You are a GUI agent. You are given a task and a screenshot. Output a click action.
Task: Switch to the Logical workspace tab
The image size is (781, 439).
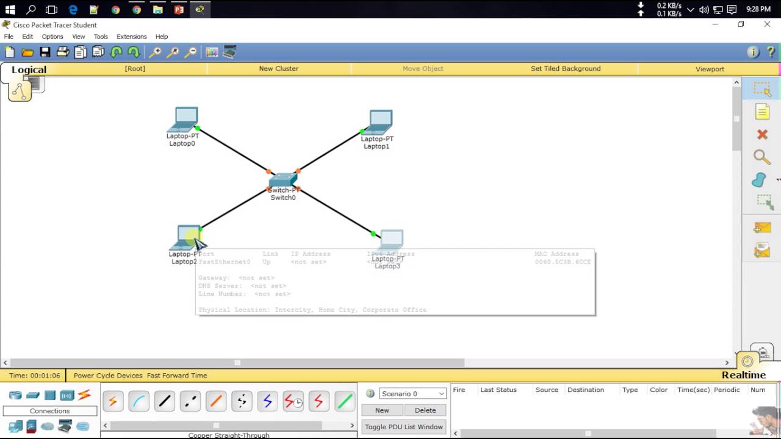tap(29, 70)
